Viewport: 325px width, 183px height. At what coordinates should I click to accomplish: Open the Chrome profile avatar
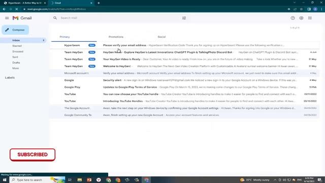point(315,9)
